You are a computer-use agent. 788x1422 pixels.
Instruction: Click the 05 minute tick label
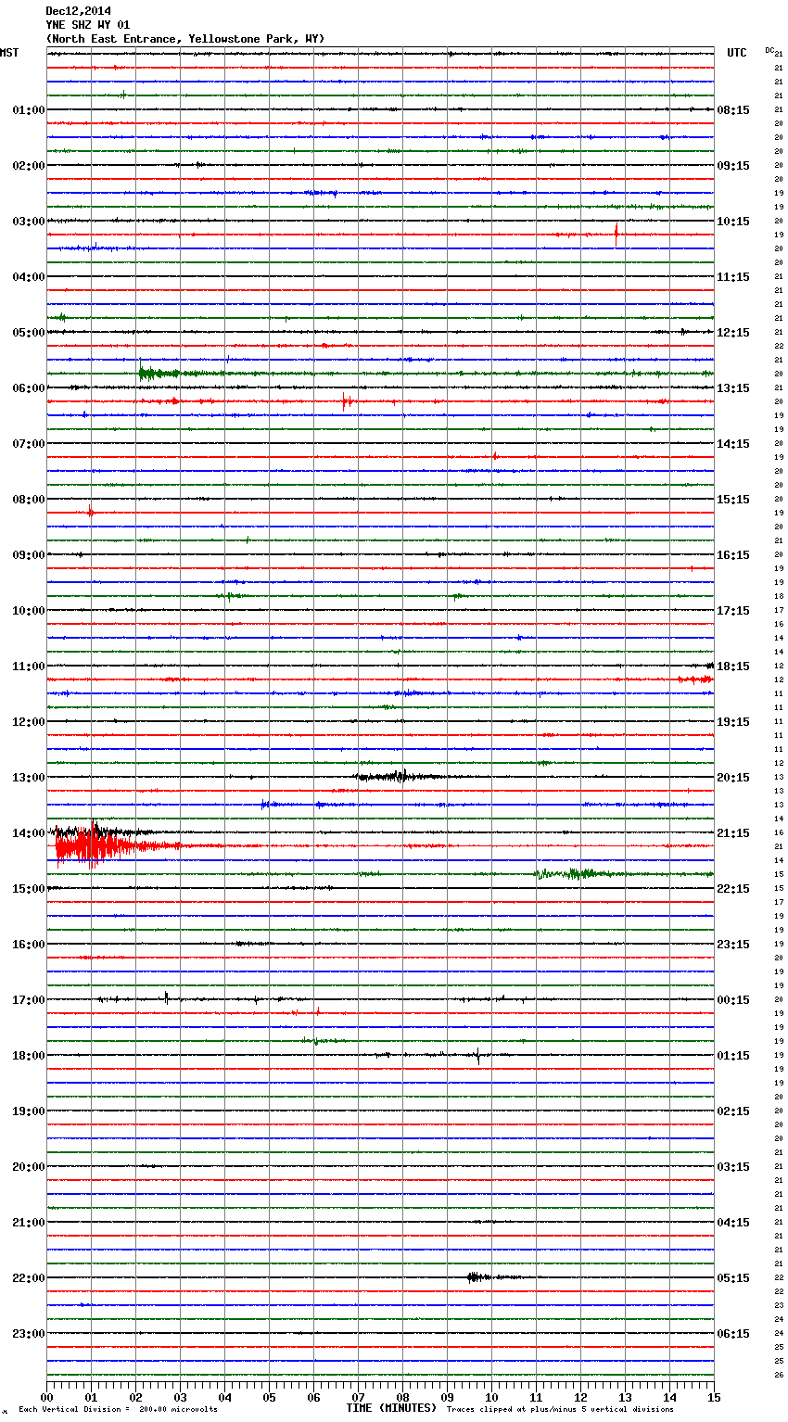[x=269, y=1397]
